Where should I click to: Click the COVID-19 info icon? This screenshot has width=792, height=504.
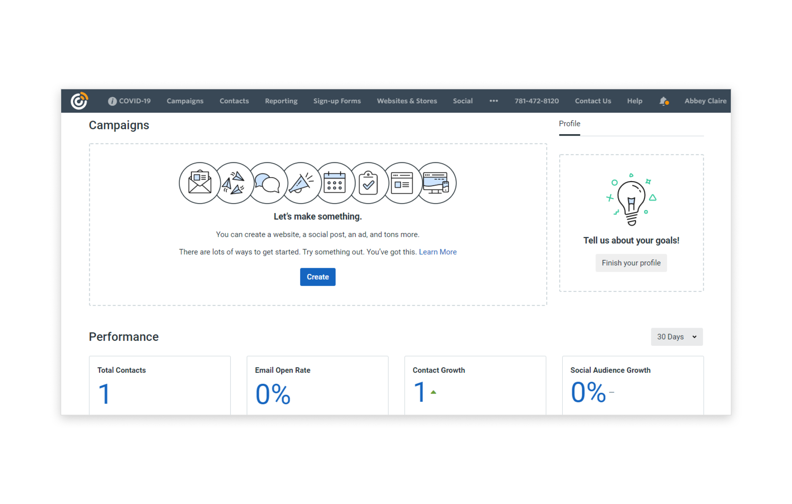112,101
